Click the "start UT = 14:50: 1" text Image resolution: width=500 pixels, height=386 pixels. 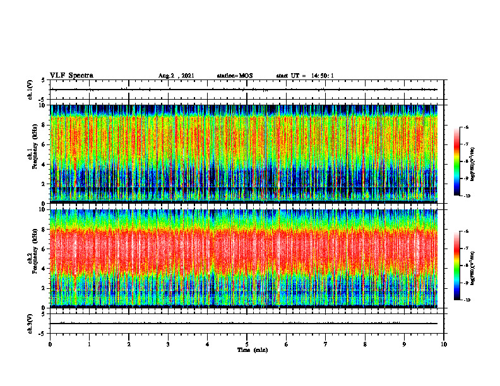pyautogui.click(x=305, y=76)
